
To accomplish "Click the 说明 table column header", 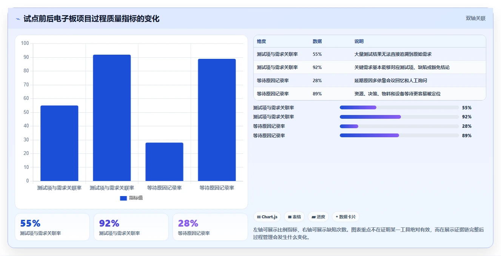I will (x=359, y=41).
